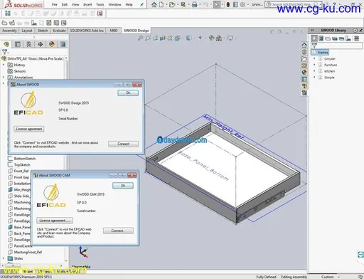Open the Display Style cube dropdown
The width and height of the screenshot is (364, 279).
pyautogui.click(x=189, y=38)
